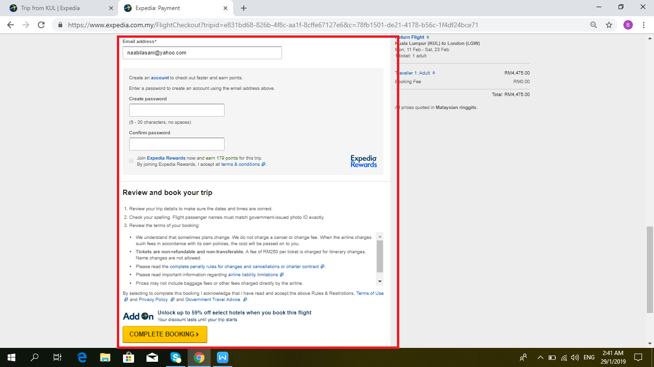Open the Windows Start menu
This screenshot has width=654, height=367.
click(11, 357)
